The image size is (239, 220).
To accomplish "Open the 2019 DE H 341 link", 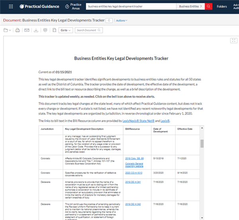I will [x=133, y=182].
